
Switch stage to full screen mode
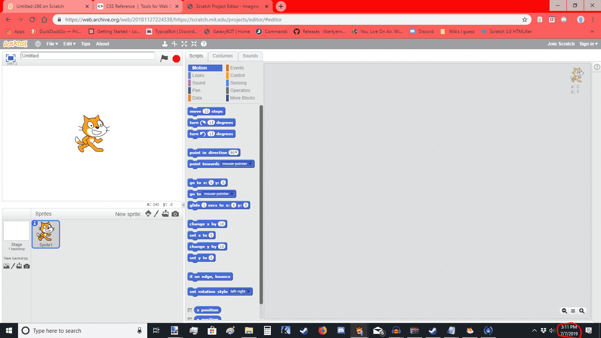tap(11, 58)
